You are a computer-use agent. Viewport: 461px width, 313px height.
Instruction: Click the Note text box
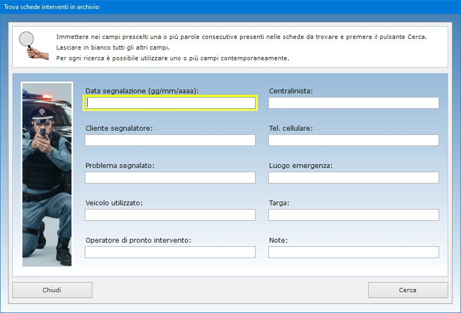point(353,252)
